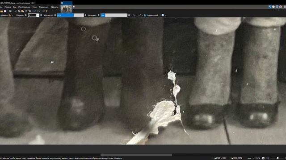Adjust the zoom slider in status bar

click(277, 158)
